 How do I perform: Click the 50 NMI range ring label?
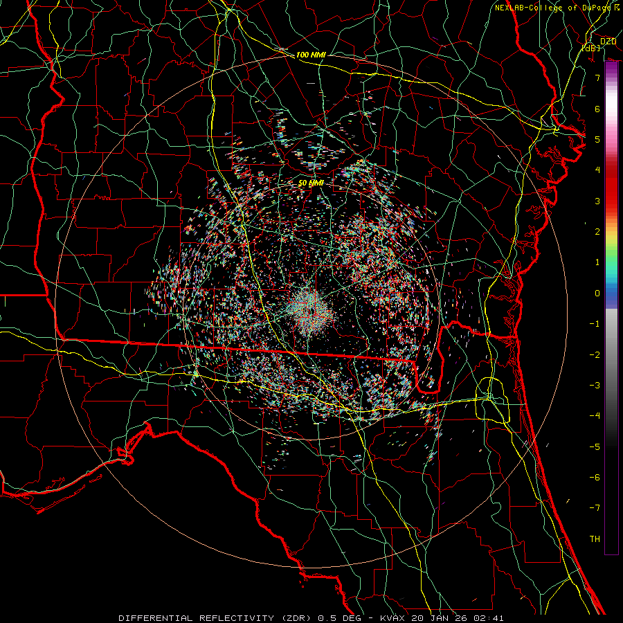pos(311,183)
